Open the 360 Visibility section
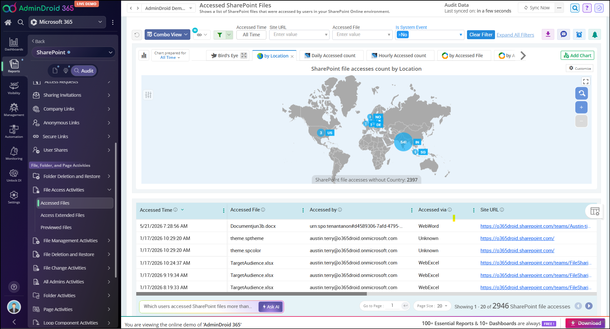Viewport: 610px width, 329px height. [14, 88]
